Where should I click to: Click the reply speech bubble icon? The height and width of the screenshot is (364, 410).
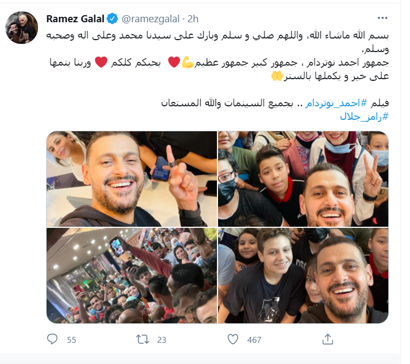52,339
